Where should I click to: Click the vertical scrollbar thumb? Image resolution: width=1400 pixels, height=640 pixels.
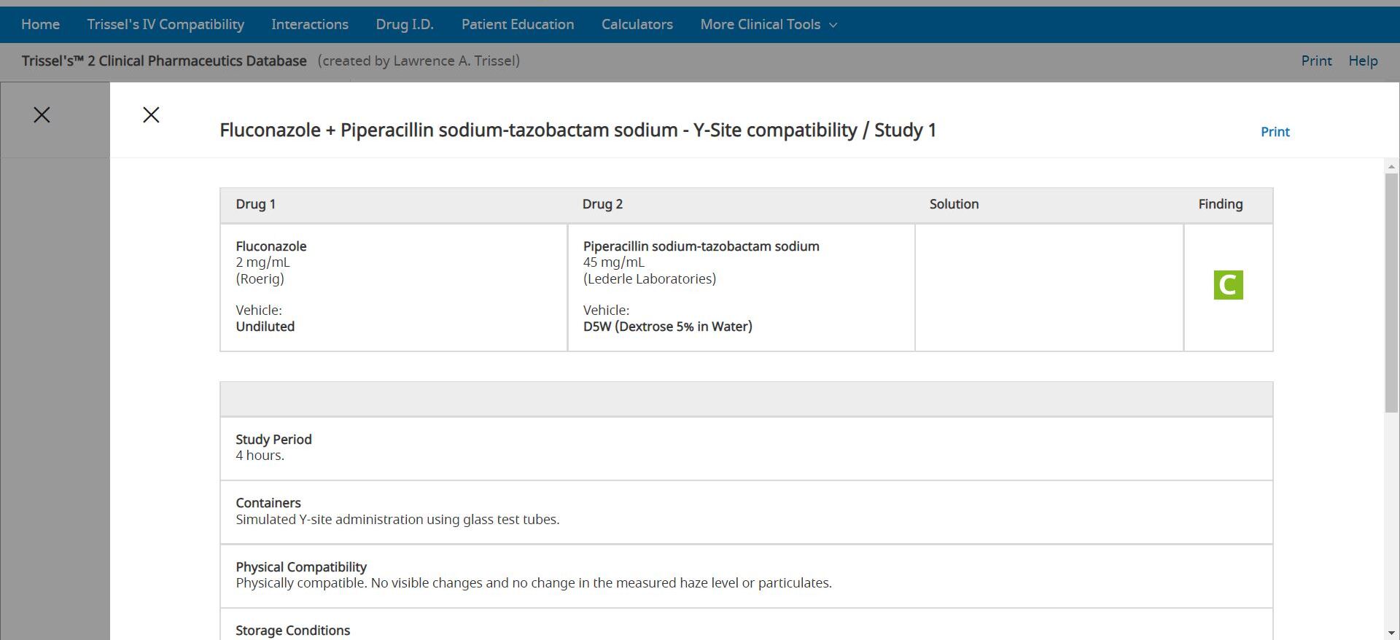point(1391,292)
